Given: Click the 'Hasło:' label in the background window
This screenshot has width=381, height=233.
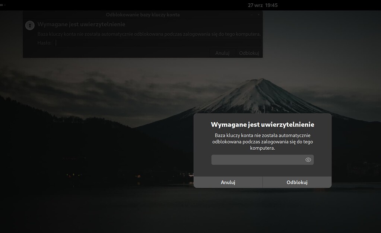Looking at the screenshot, I should coord(44,43).
